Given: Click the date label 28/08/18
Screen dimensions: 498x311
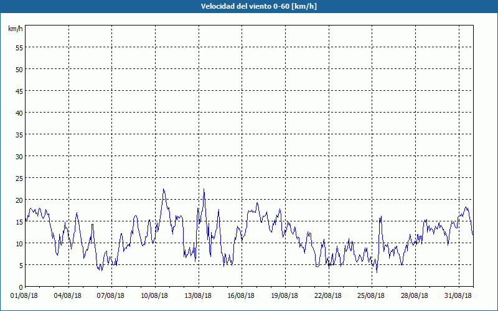Looking at the screenshot, I should coord(414,296).
